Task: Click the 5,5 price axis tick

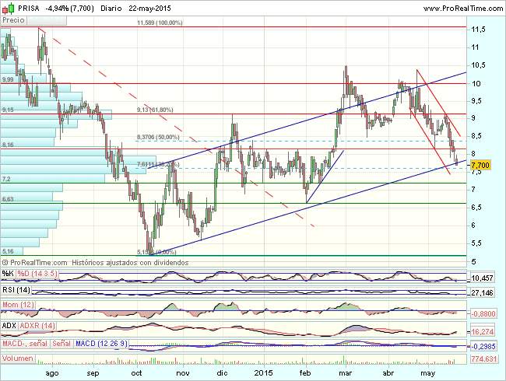Action: (477, 243)
